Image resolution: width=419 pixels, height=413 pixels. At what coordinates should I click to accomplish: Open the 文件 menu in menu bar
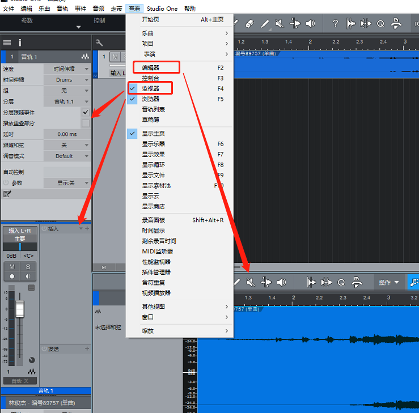click(9, 8)
